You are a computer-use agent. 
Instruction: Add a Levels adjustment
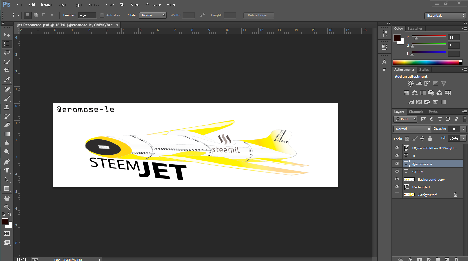(419, 83)
